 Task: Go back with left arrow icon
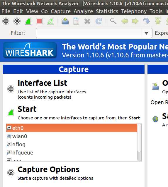(x=124, y=21)
